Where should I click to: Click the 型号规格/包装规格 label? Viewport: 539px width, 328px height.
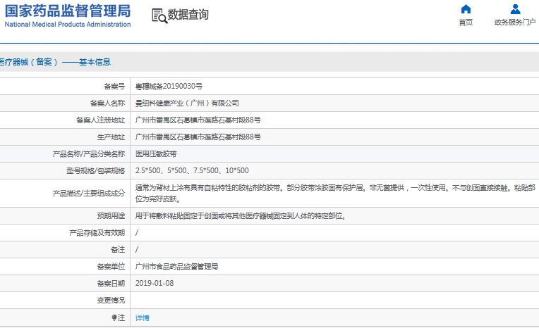pyautogui.click(x=95, y=171)
